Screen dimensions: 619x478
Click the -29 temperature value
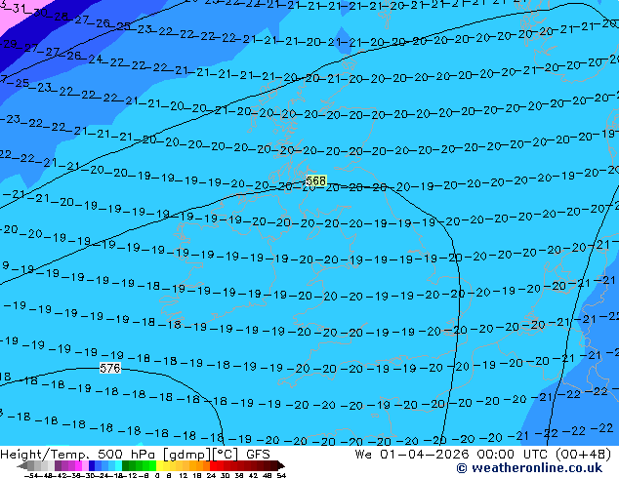click(9, 43)
